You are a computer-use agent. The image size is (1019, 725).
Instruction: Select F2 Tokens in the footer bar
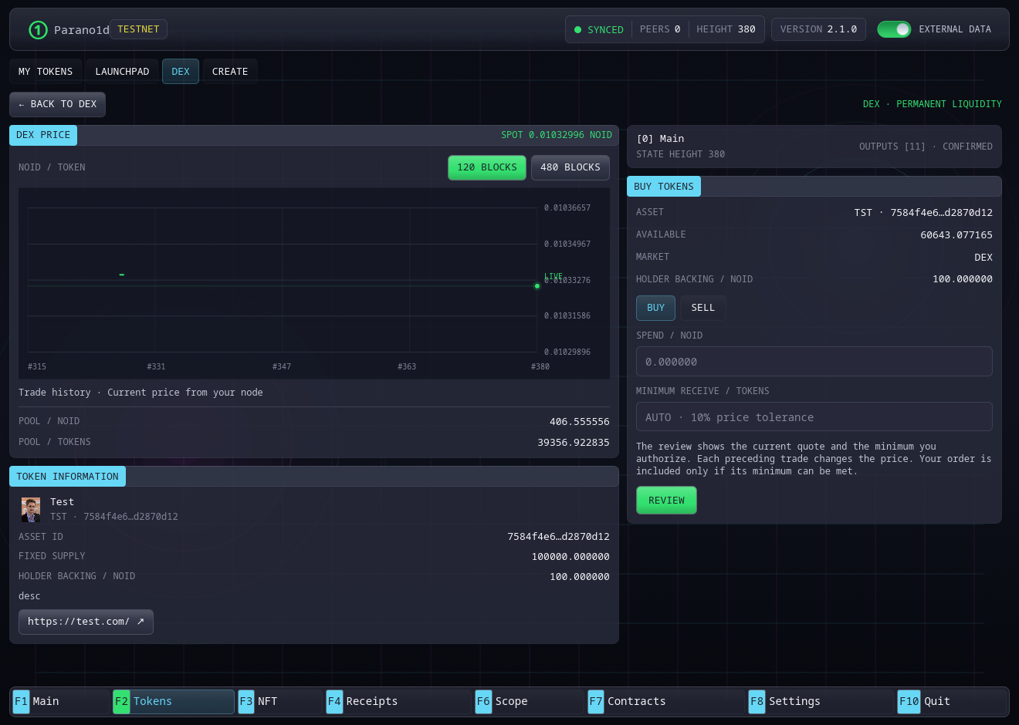[173, 701]
